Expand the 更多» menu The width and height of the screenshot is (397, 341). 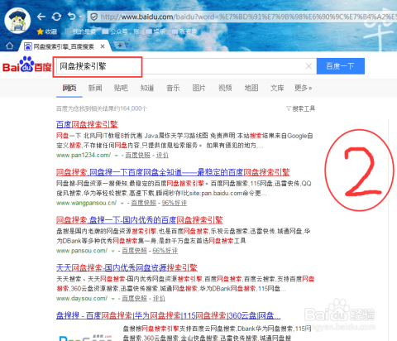pos(303,88)
